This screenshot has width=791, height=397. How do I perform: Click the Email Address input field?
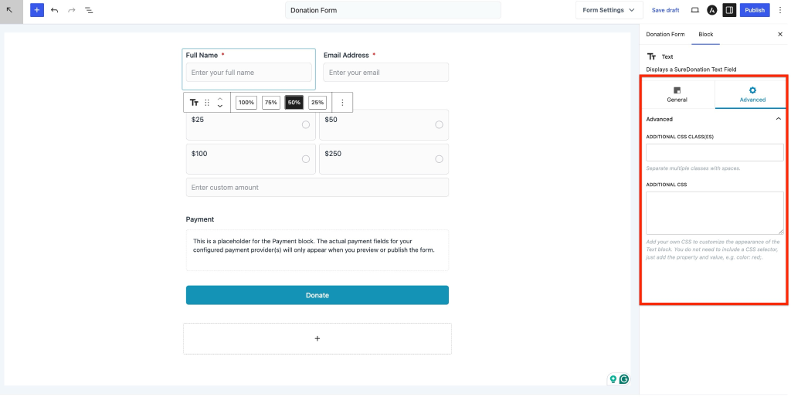pos(386,72)
